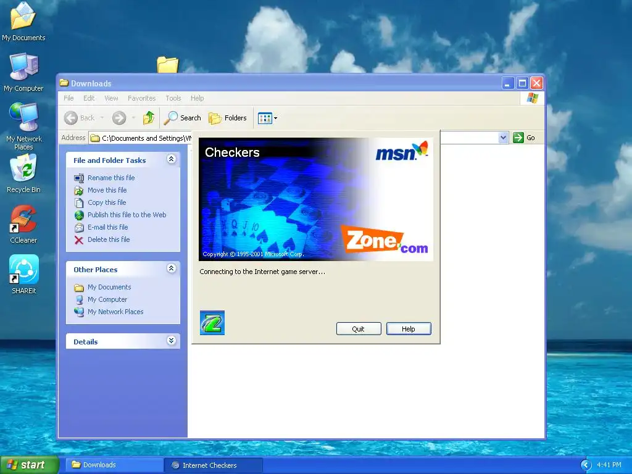Collapse the Other Places panel
632x474 pixels.
click(172, 268)
